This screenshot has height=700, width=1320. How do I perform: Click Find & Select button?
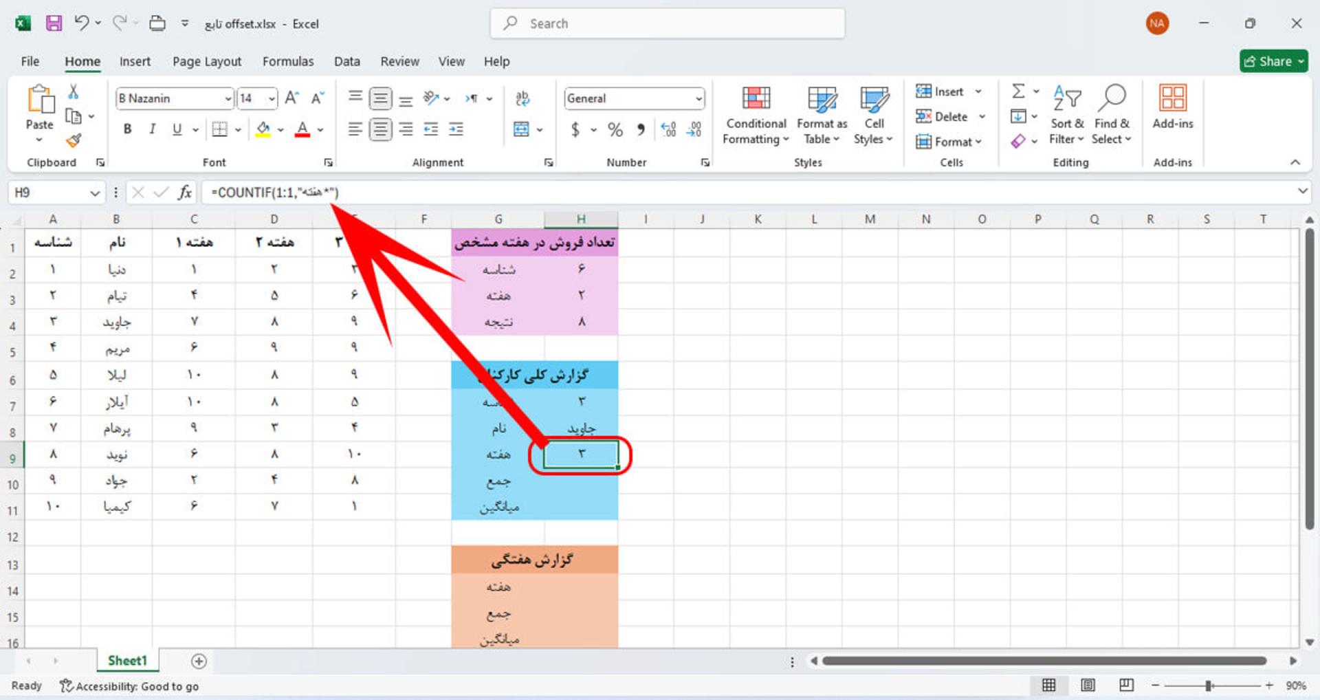coord(1112,116)
